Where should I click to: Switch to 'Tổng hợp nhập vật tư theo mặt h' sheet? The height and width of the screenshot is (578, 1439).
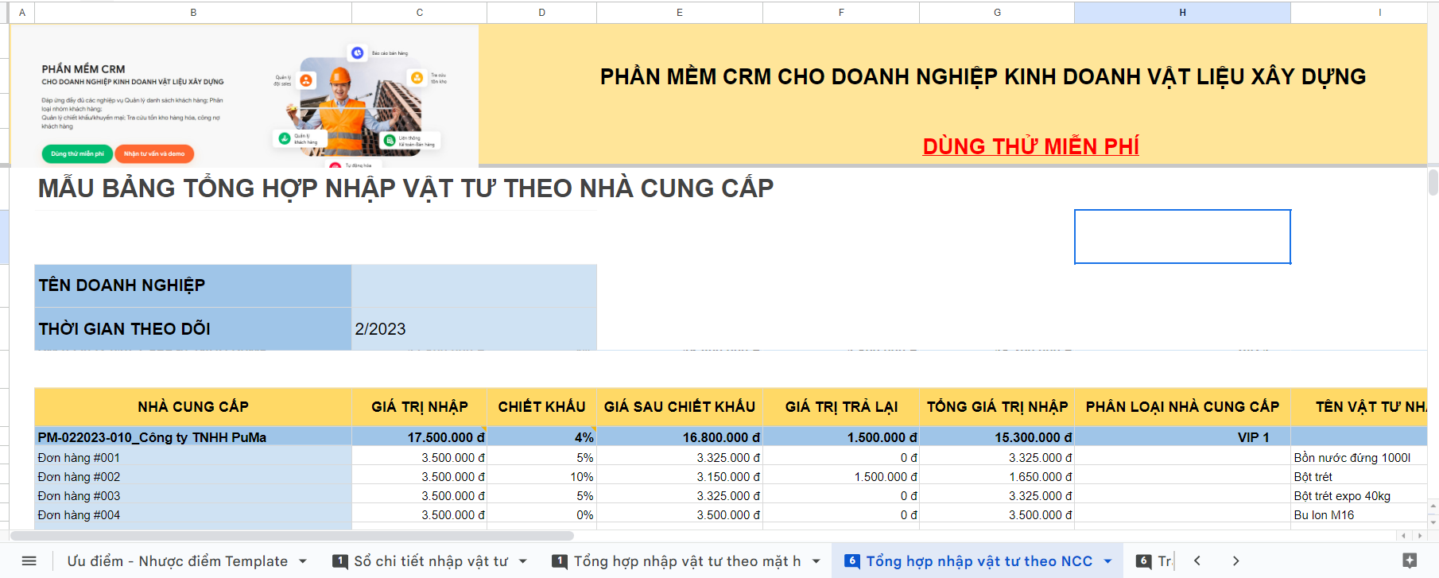coord(687,561)
